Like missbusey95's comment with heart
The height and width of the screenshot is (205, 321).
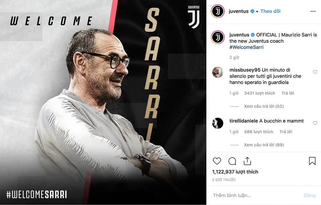pyautogui.click(x=315, y=72)
